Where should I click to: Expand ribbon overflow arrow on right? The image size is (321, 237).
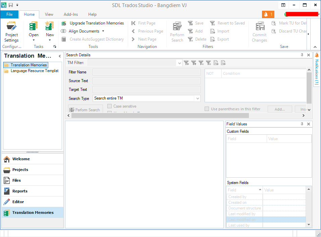(309, 34)
